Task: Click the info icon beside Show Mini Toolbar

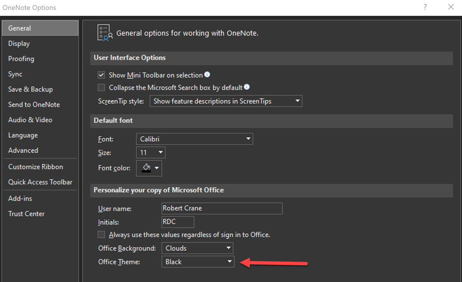Action: [x=207, y=75]
